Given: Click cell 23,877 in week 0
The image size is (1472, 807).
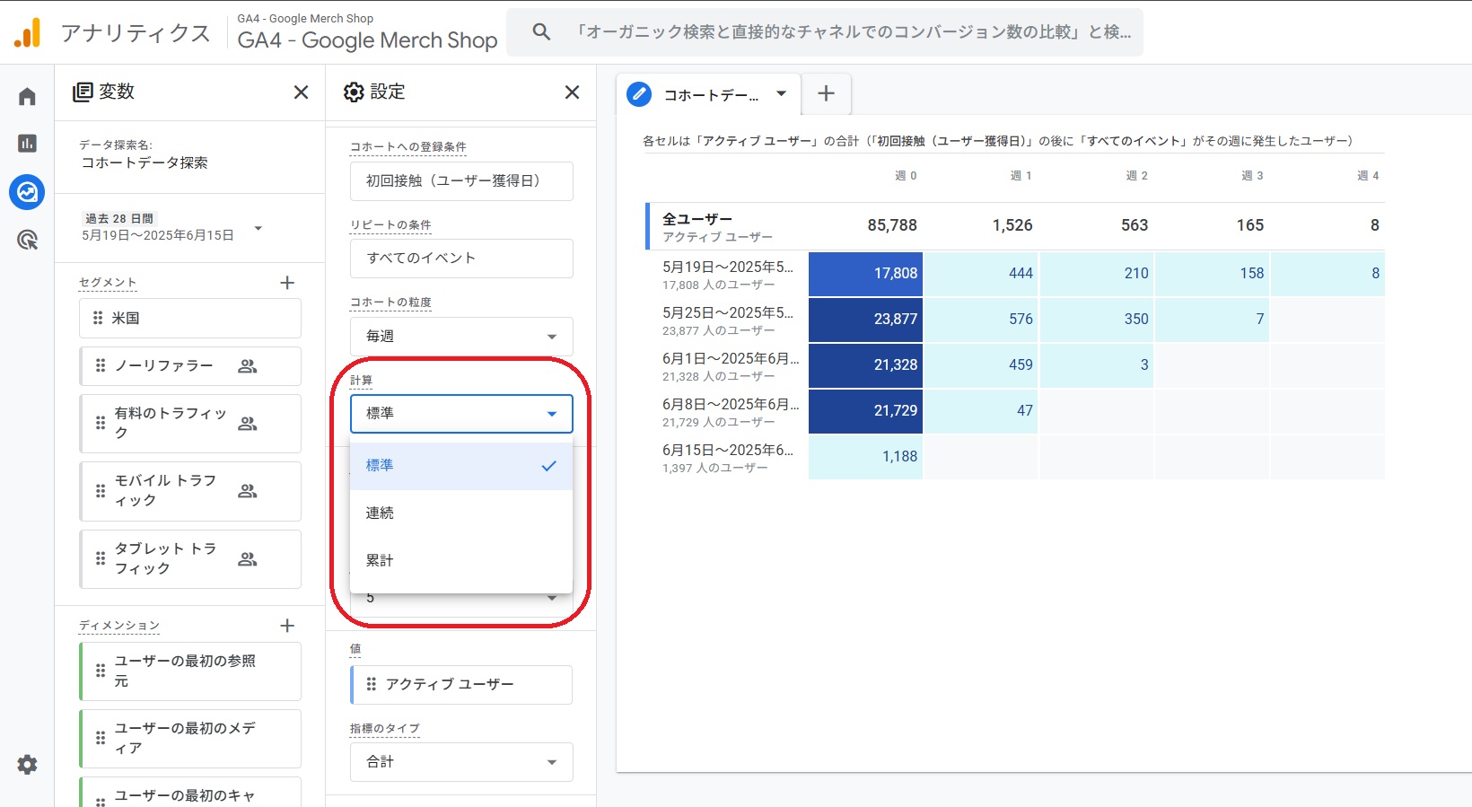Looking at the screenshot, I should point(865,320).
